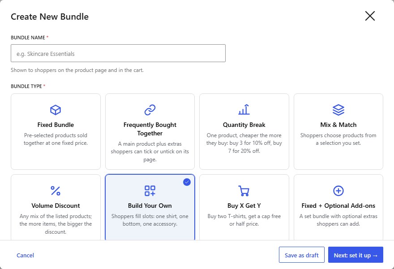394x269 pixels.
Task: Click the Mix & Match layers icon
Action: click(x=338, y=110)
